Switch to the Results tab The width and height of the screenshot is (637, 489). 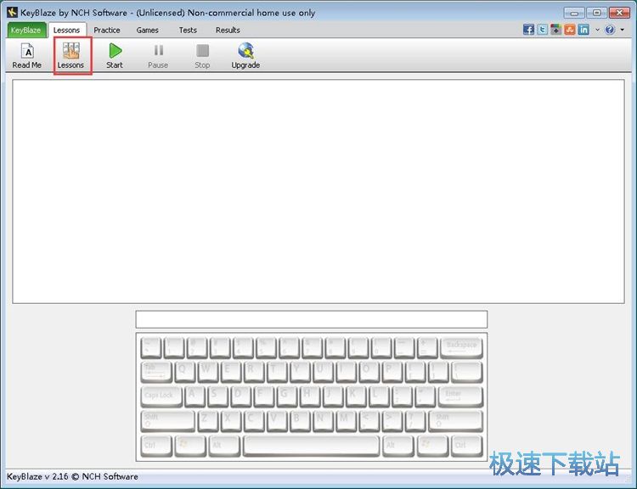point(228,30)
